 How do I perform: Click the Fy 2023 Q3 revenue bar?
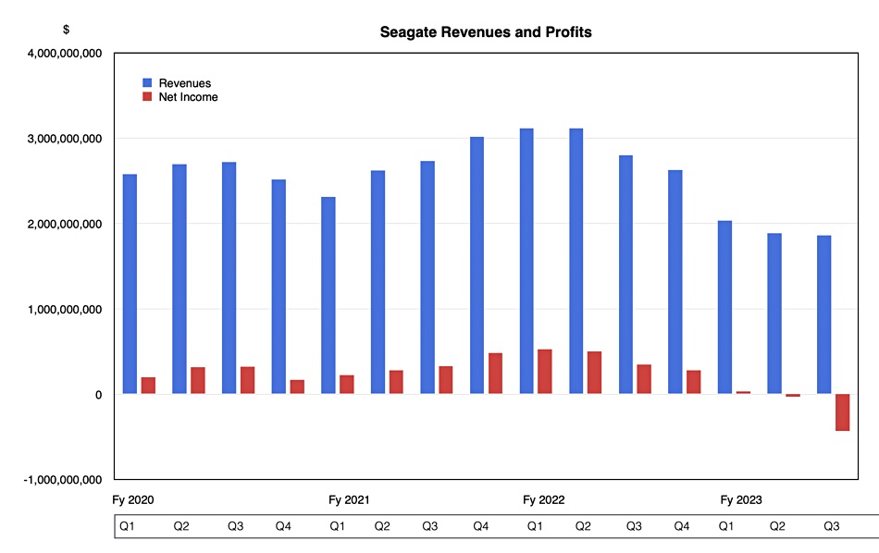click(x=824, y=315)
